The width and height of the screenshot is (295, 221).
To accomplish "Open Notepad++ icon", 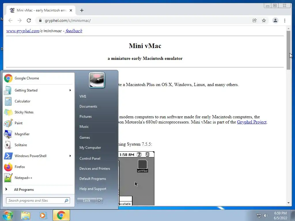I will [8, 178].
